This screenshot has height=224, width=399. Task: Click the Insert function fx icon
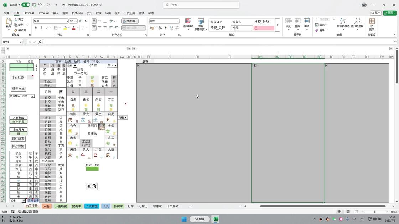pyautogui.click(x=40, y=42)
